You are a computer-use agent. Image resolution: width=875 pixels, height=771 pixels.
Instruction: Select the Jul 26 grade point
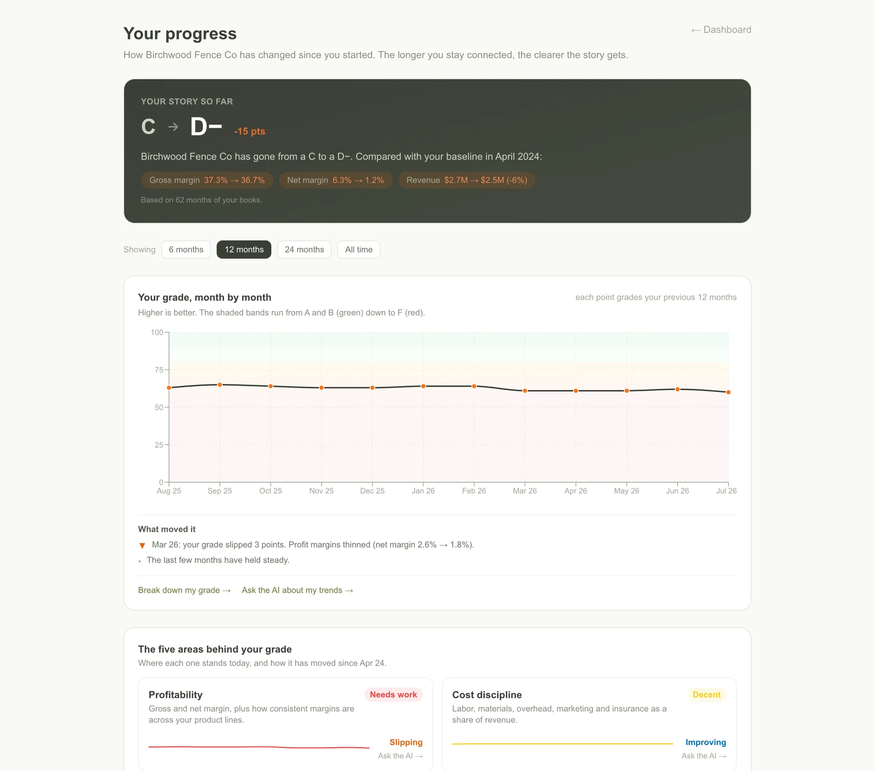[728, 392]
